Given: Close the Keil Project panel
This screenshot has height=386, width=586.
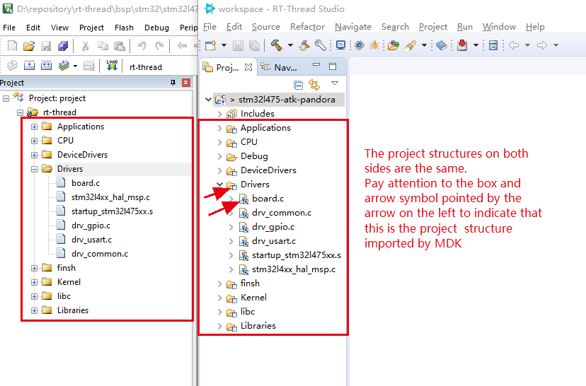Looking at the screenshot, I should (x=185, y=83).
